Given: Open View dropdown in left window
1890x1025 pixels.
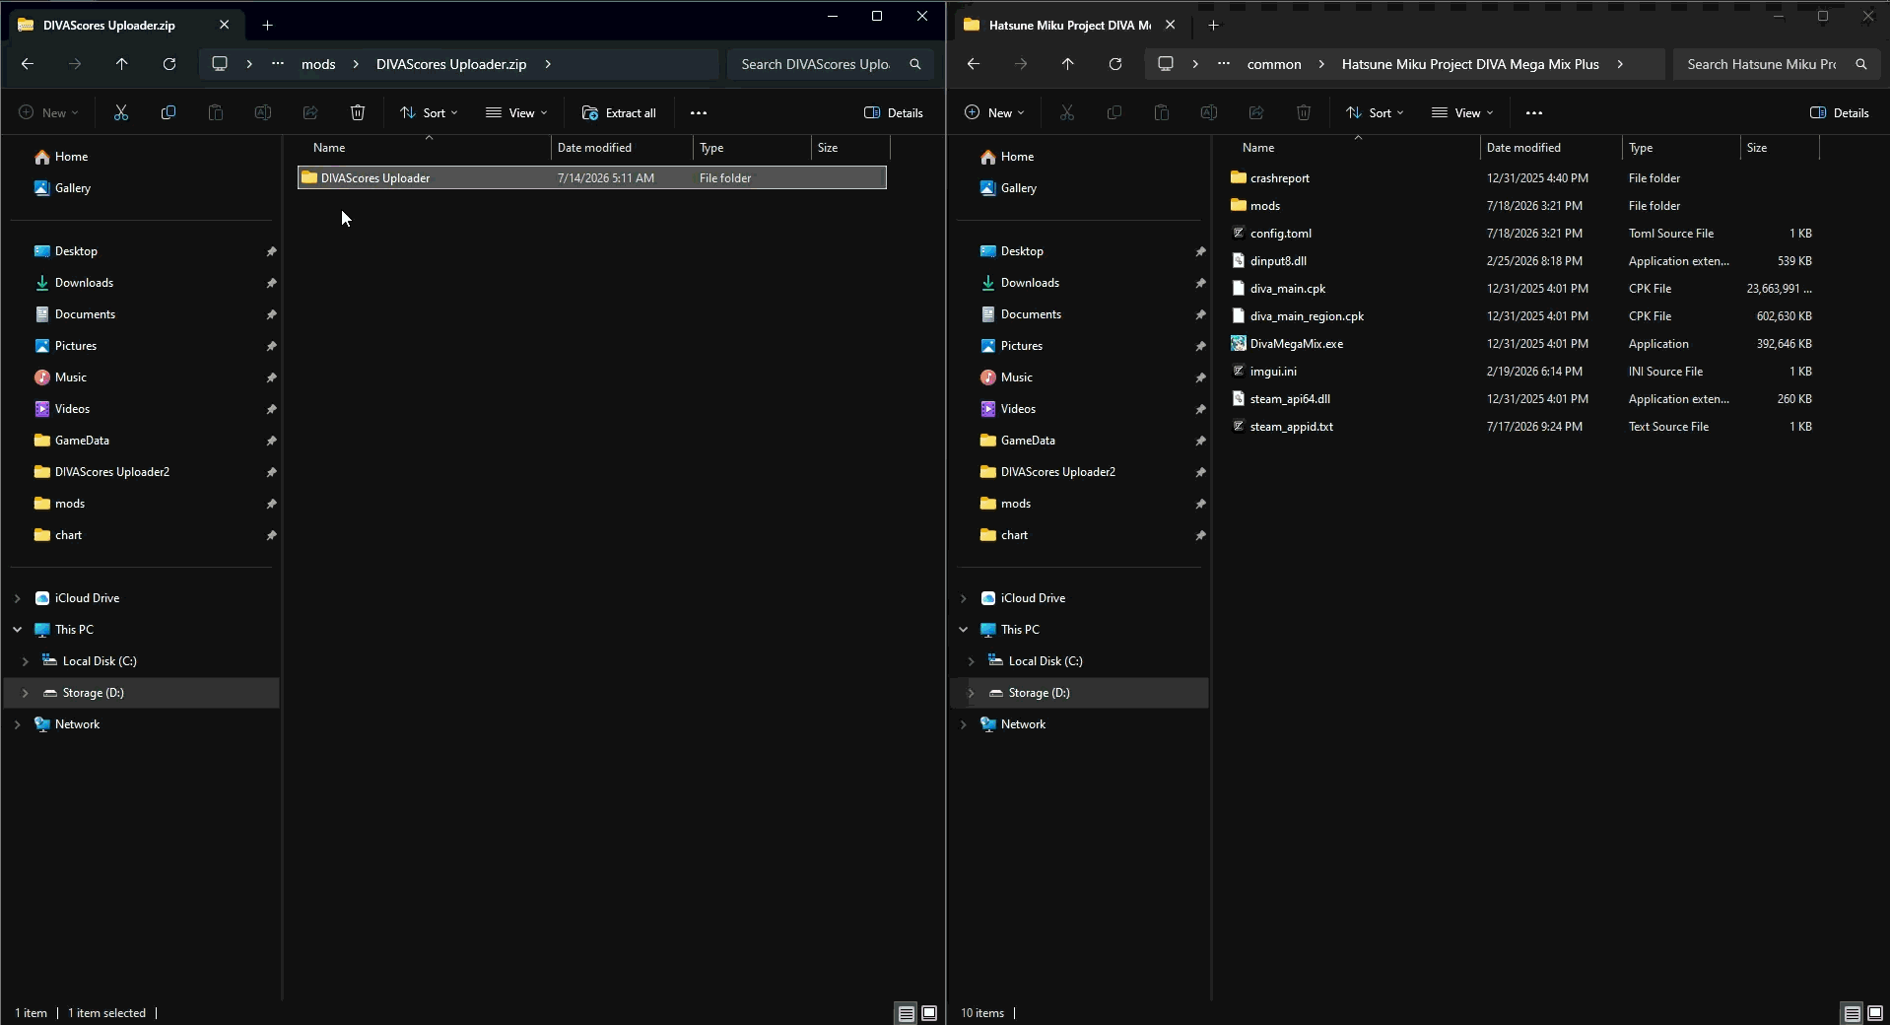Looking at the screenshot, I should 516,113.
